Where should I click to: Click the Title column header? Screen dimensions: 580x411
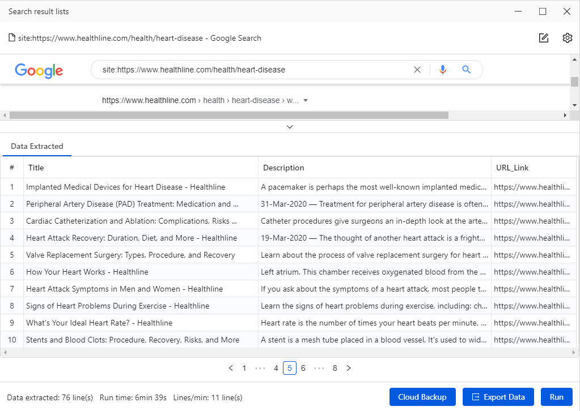point(141,168)
